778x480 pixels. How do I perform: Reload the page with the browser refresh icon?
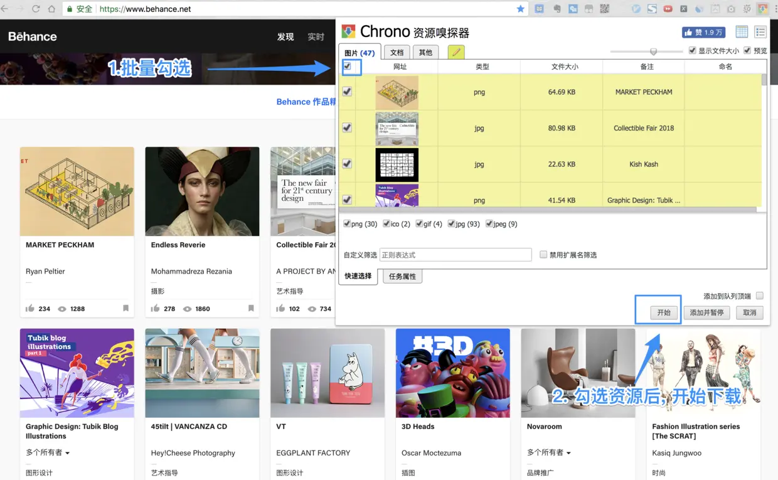click(x=36, y=9)
